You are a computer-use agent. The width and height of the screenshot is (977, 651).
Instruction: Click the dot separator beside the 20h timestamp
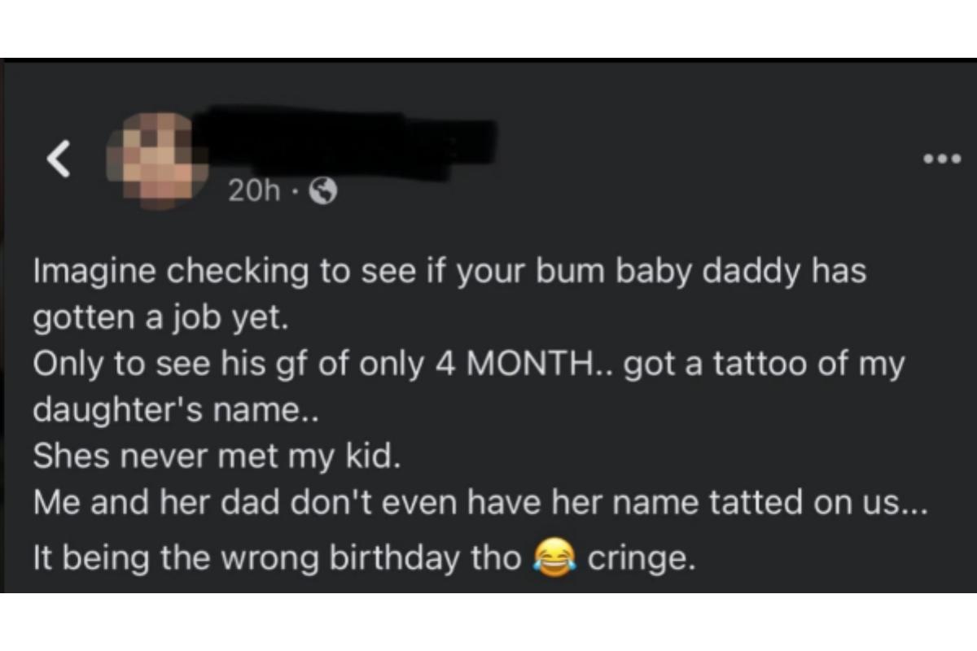[x=296, y=192]
